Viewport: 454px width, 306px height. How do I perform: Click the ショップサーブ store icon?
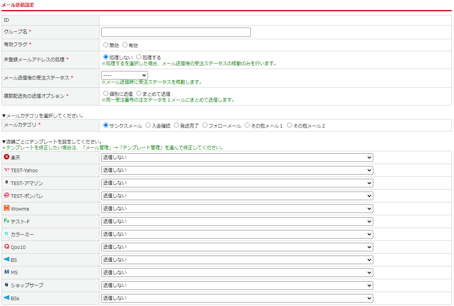pos(6,285)
